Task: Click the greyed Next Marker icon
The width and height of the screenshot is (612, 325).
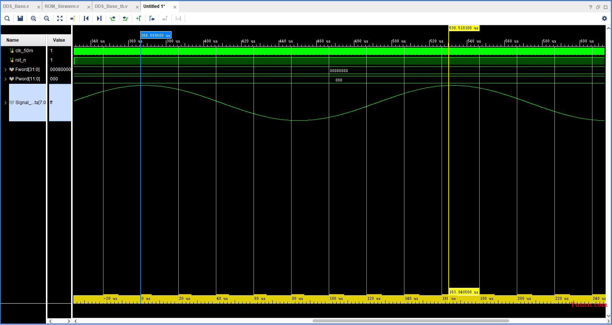Action: (165, 18)
